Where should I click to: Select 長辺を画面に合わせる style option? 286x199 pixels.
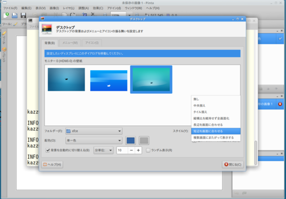[x=216, y=125]
